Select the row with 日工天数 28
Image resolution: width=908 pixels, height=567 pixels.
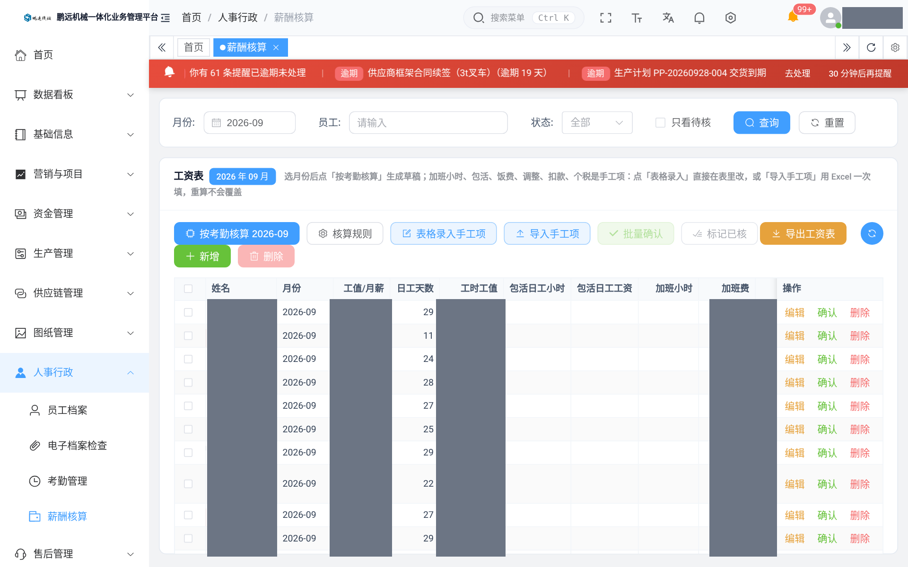188,382
